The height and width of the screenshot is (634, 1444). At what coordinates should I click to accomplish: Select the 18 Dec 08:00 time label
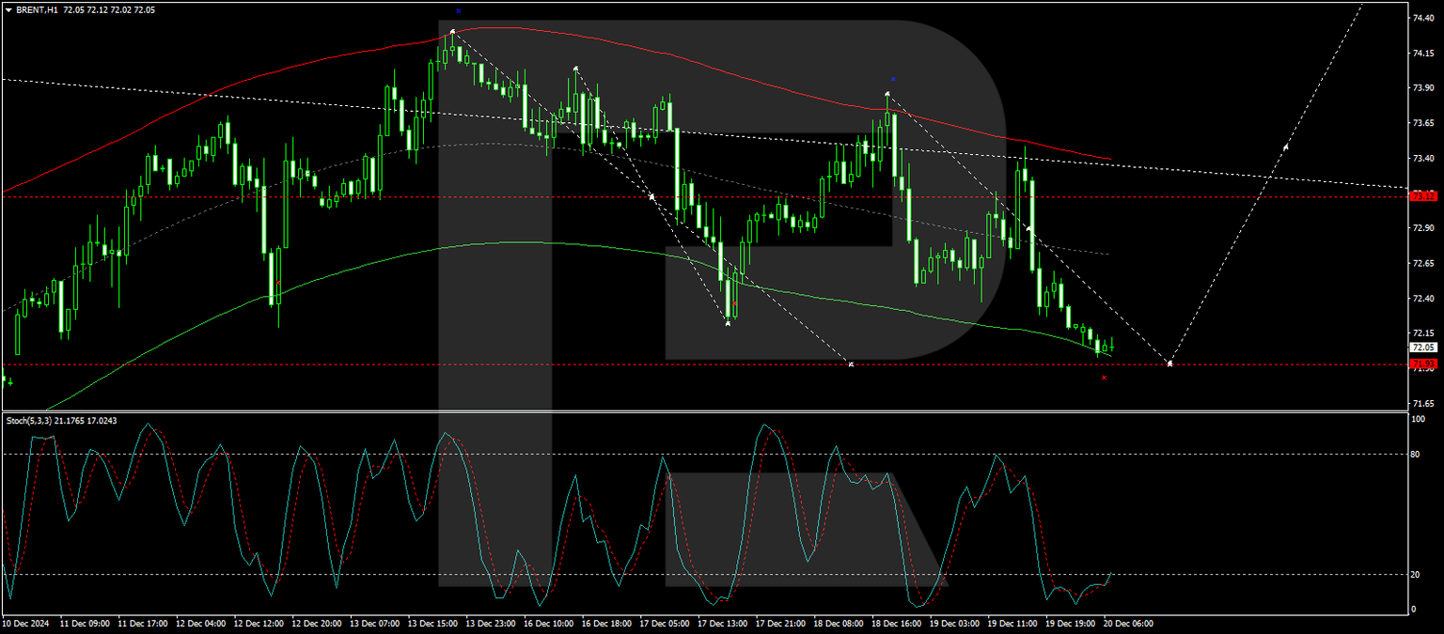[840, 623]
